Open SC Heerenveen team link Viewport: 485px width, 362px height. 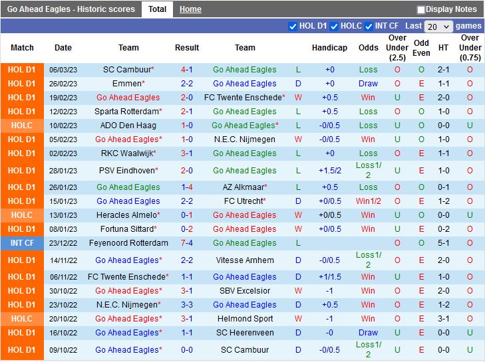coord(245,333)
